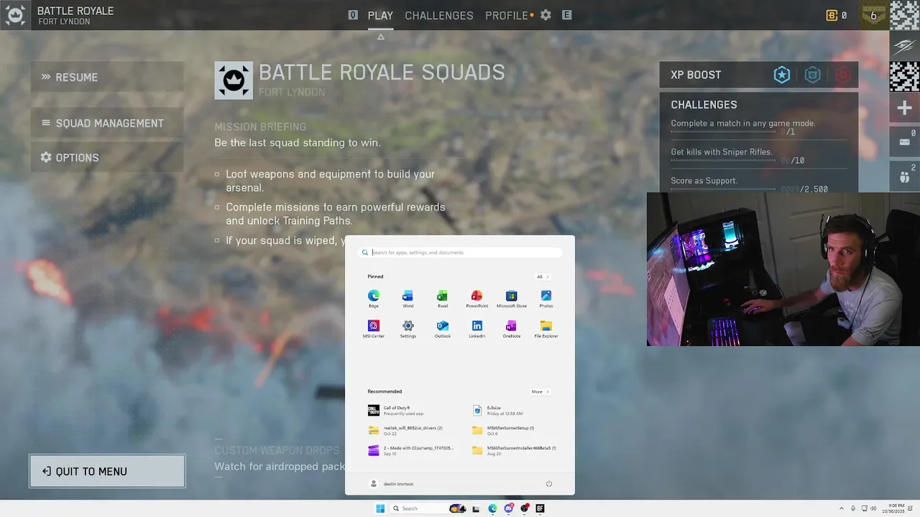Open the taskbar clock and date
The width and height of the screenshot is (920, 517).
pos(893,508)
